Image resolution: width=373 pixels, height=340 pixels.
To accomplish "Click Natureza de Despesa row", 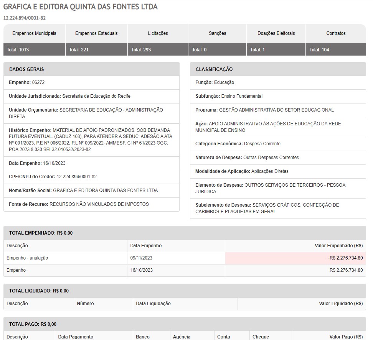I will click(x=278, y=158).
